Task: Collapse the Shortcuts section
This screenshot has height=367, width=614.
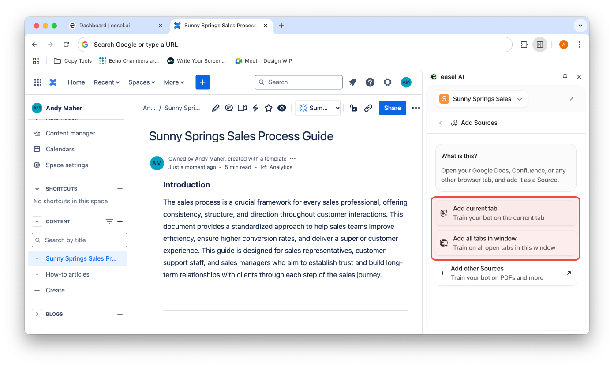Action: [37, 189]
